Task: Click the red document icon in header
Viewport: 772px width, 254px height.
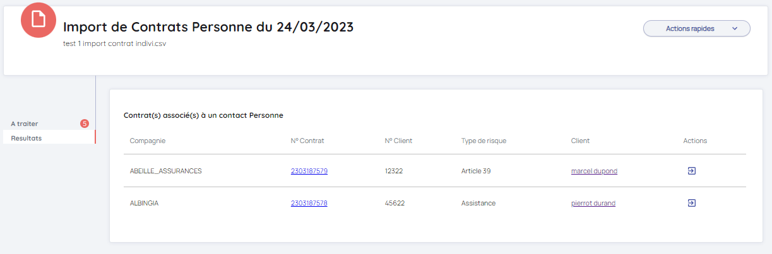Action: 39,20
